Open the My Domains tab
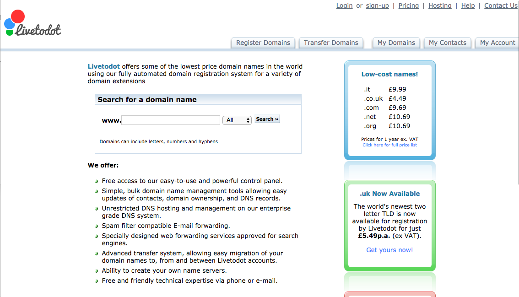This screenshot has width=519, height=297. point(396,43)
